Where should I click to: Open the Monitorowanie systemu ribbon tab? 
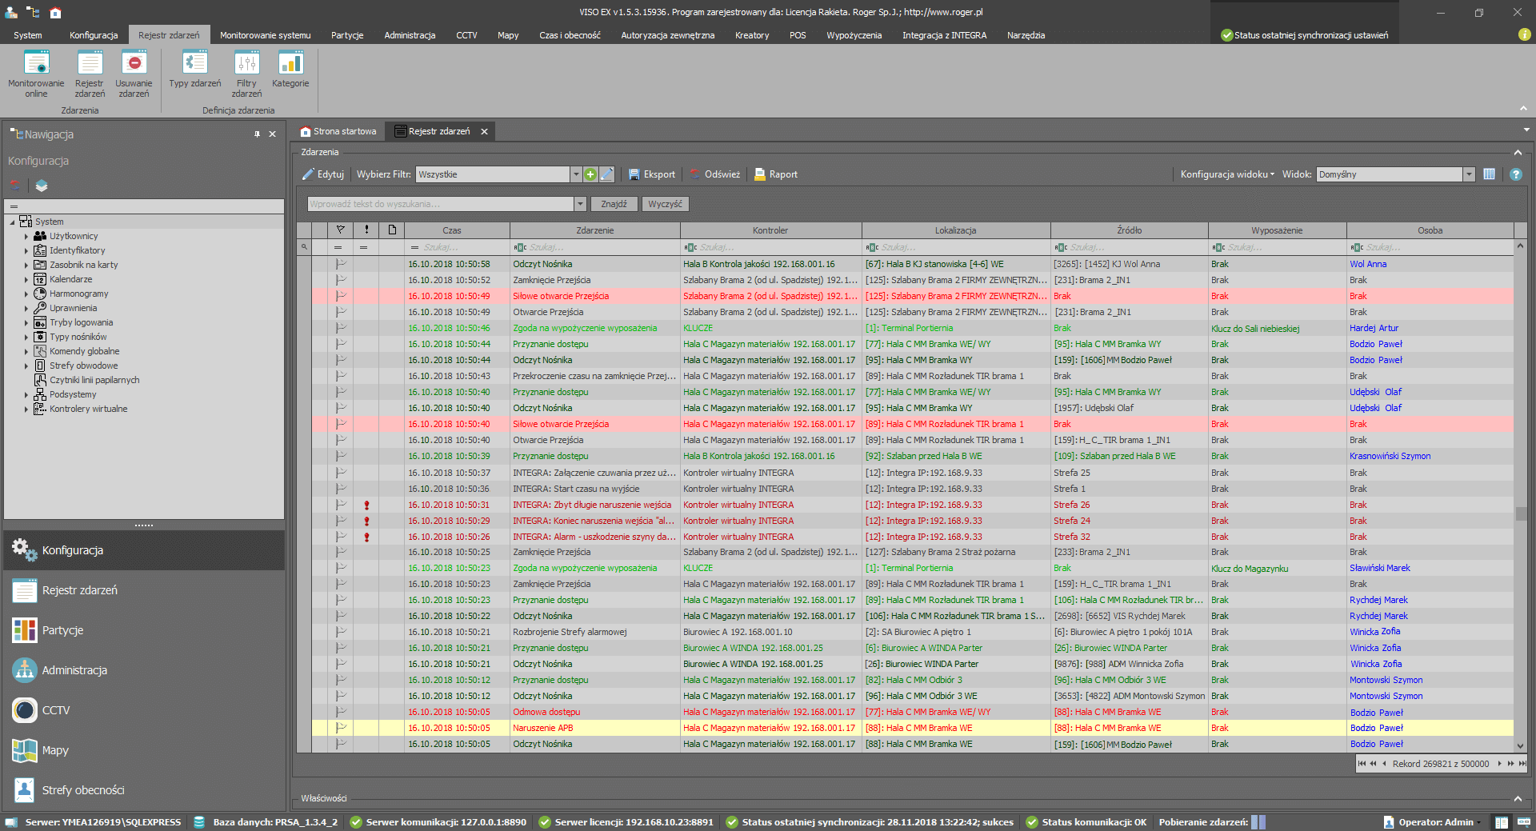point(265,35)
